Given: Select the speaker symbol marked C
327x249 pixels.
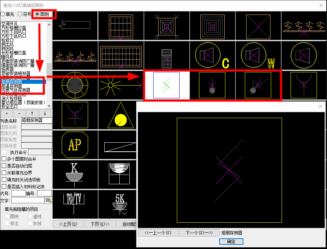Looking at the screenshot, I should (212, 55).
